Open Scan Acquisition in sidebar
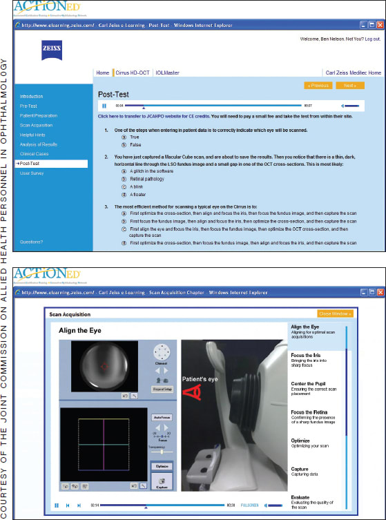Viewport: 386px width, 520px height. click(36, 126)
